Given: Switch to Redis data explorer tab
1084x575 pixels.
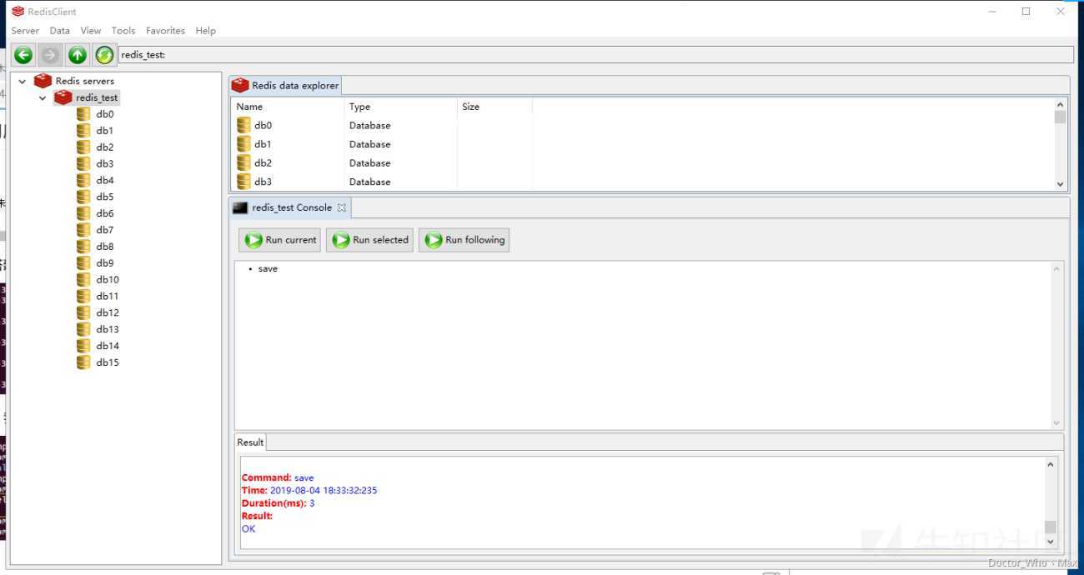Looking at the screenshot, I should point(285,85).
